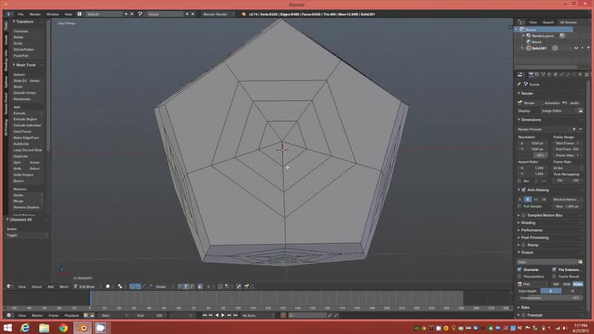594x334 pixels.
Task: Click the Loop Cut and Slide button
Action: [x=27, y=150]
